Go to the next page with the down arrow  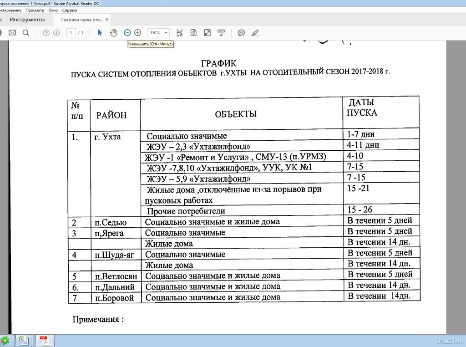click(56, 33)
